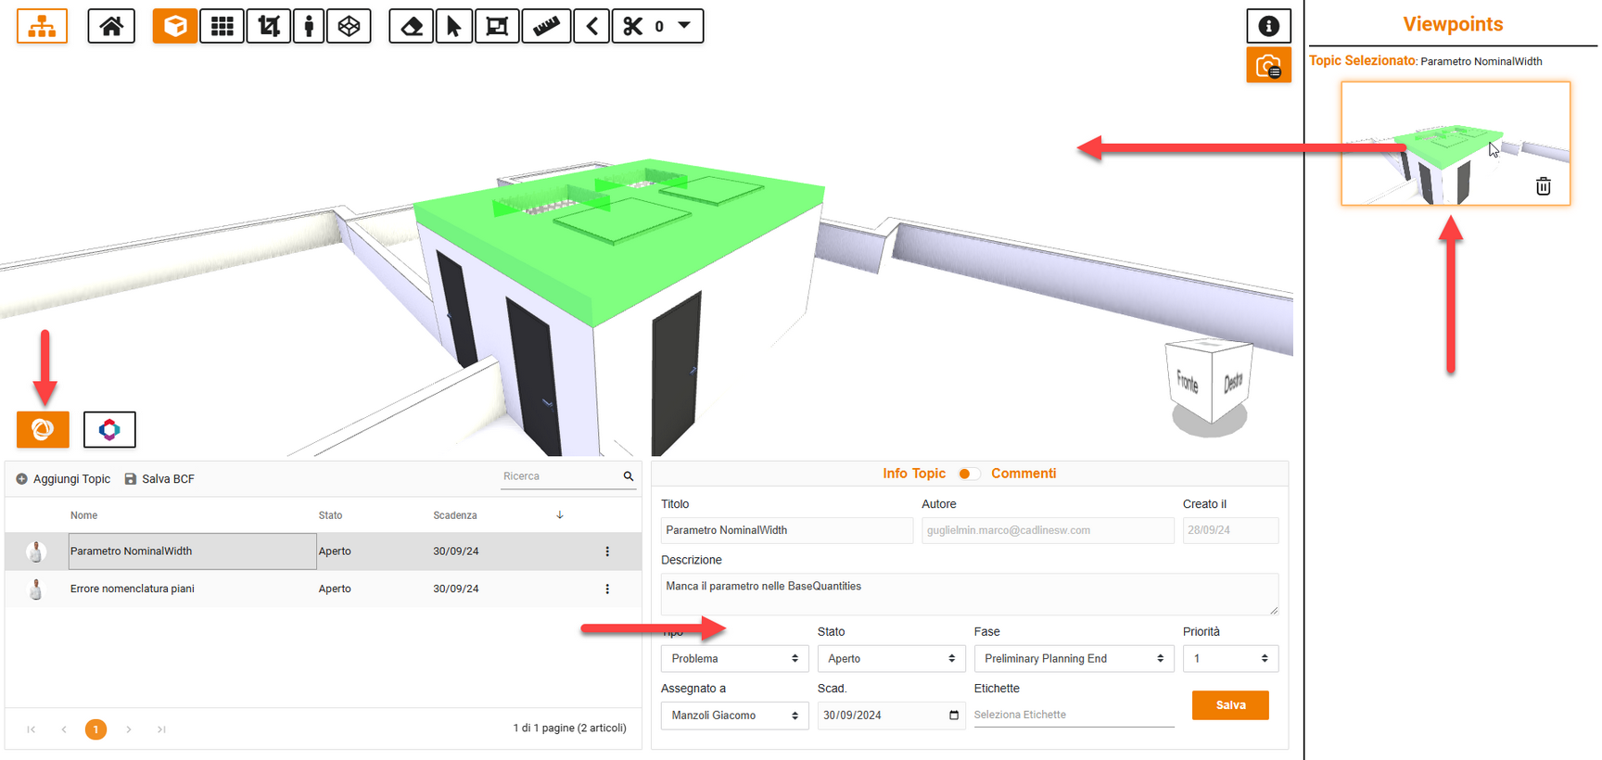Click the area selection box tool

(x=497, y=26)
